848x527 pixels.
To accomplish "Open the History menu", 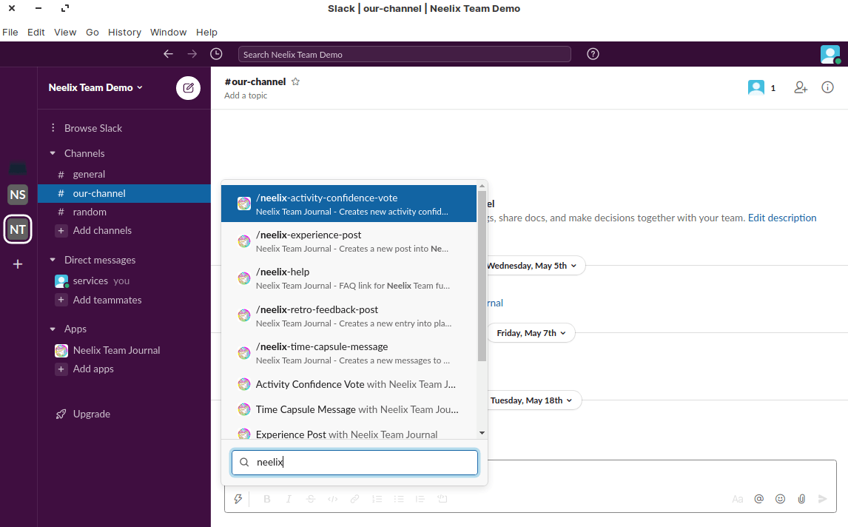I will click(x=124, y=33).
